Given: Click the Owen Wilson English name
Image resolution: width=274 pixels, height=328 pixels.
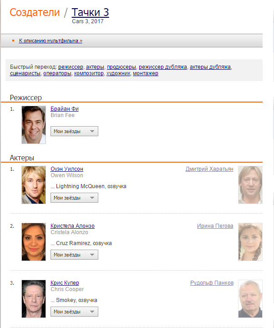Looking at the screenshot, I should [67, 175].
